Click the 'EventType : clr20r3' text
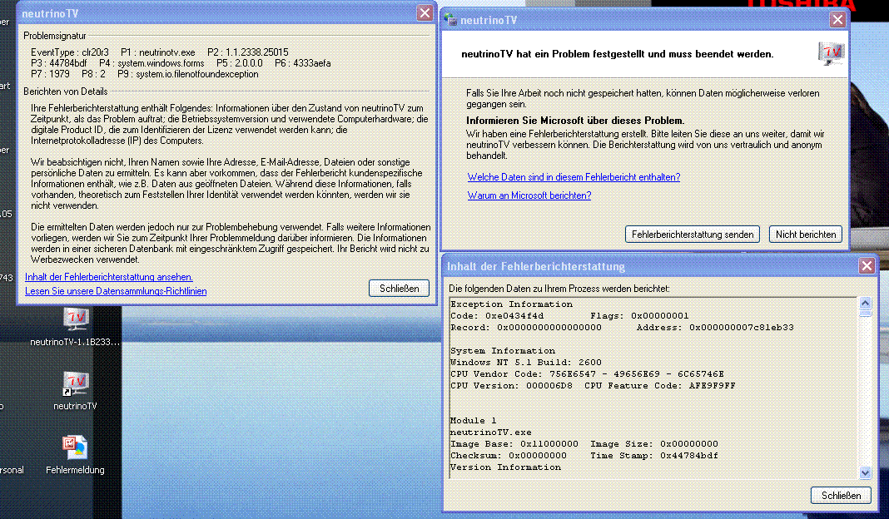This screenshot has height=519, width=889. 70,52
